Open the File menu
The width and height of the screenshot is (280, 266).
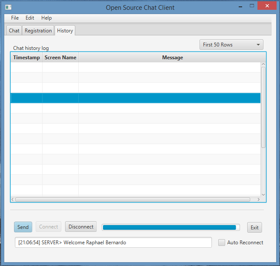(x=15, y=18)
